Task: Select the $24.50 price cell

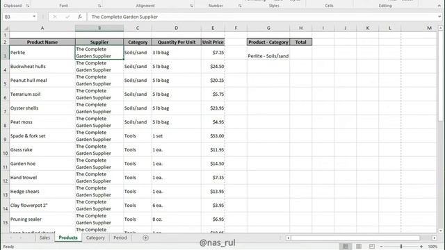Action: (x=213, y=67)
